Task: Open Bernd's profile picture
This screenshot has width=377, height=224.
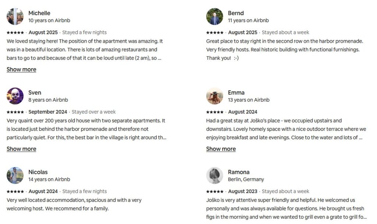Action: pyautogui.click(x=215, y=17)
